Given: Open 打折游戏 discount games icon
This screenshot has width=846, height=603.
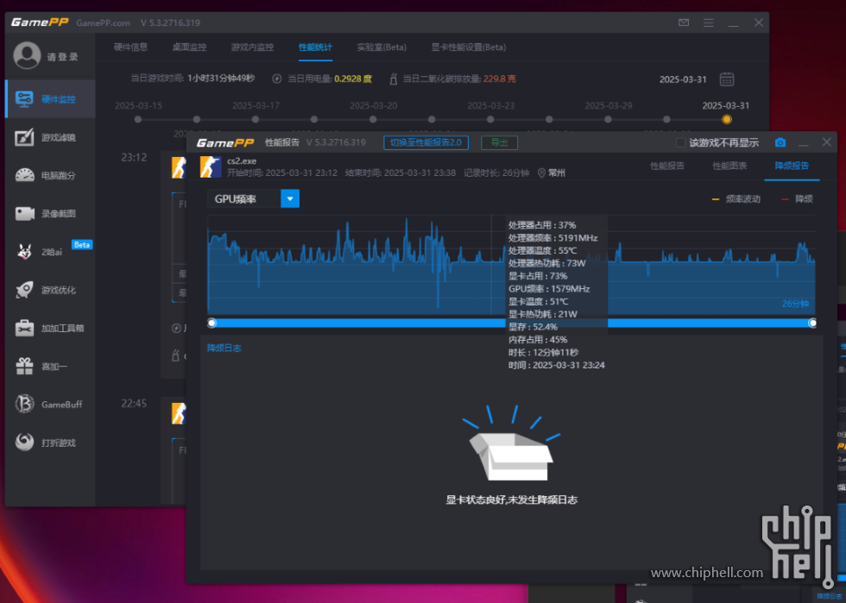Looking at the screenshot, I should (24, 443).
